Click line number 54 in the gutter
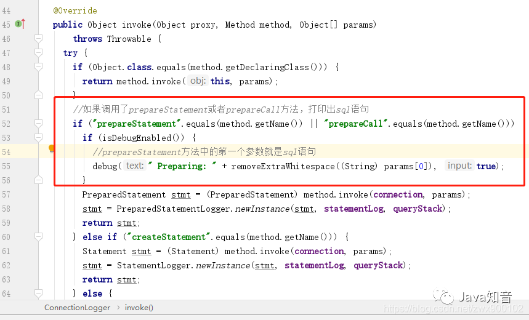This screenshot has height=320, width=529. pyautogui.click(x=6, y=152)
